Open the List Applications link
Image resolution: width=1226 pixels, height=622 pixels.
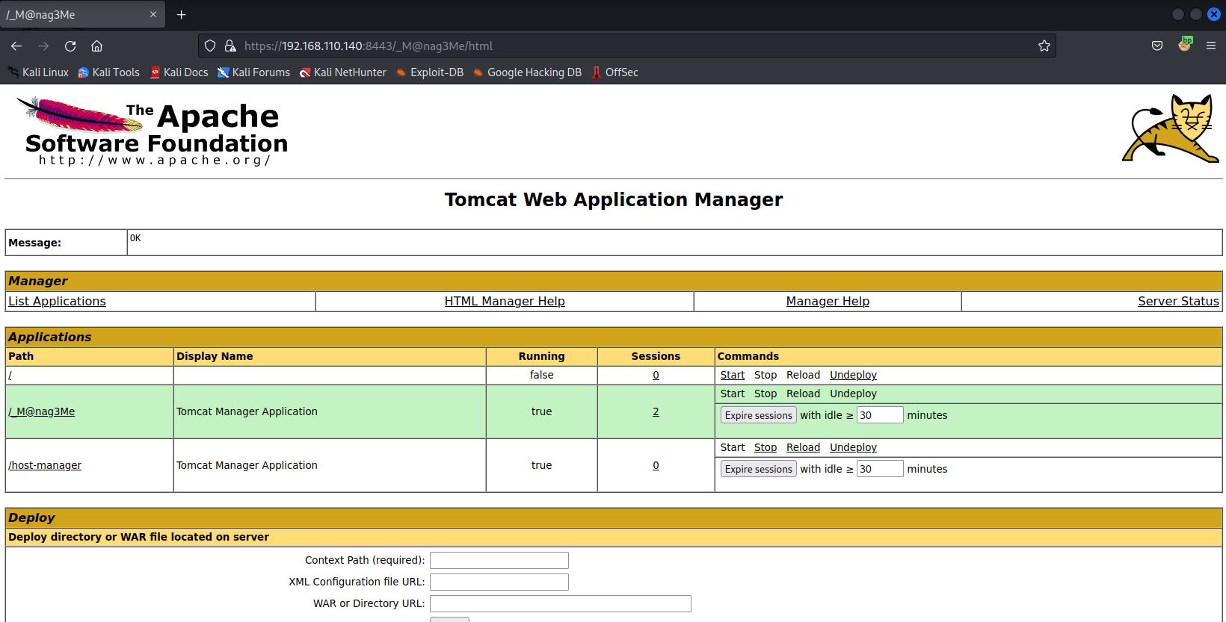(x=57, y=301)
